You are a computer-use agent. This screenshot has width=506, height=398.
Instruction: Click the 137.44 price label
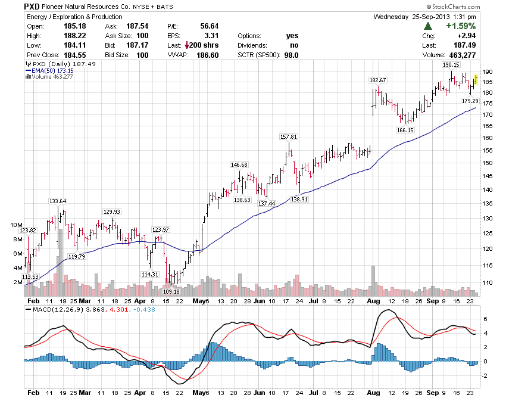pyautogui.click(x=267, y=204)
